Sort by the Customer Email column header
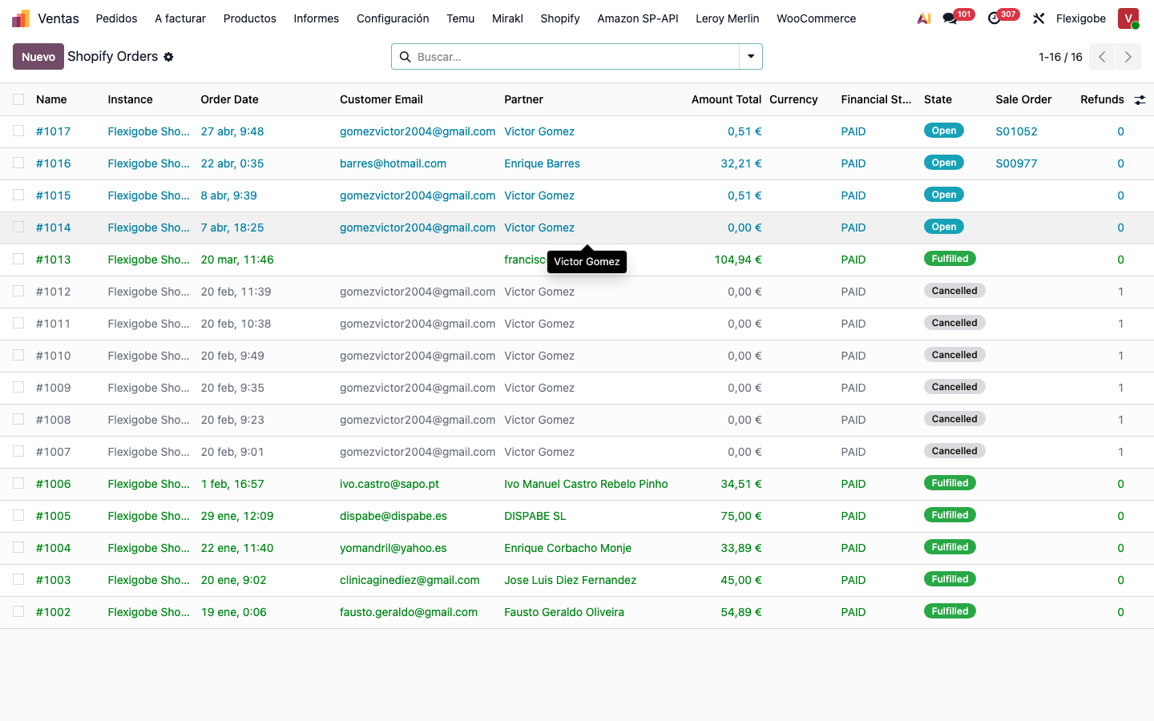The image size is (1154, 721). (381, 99)
